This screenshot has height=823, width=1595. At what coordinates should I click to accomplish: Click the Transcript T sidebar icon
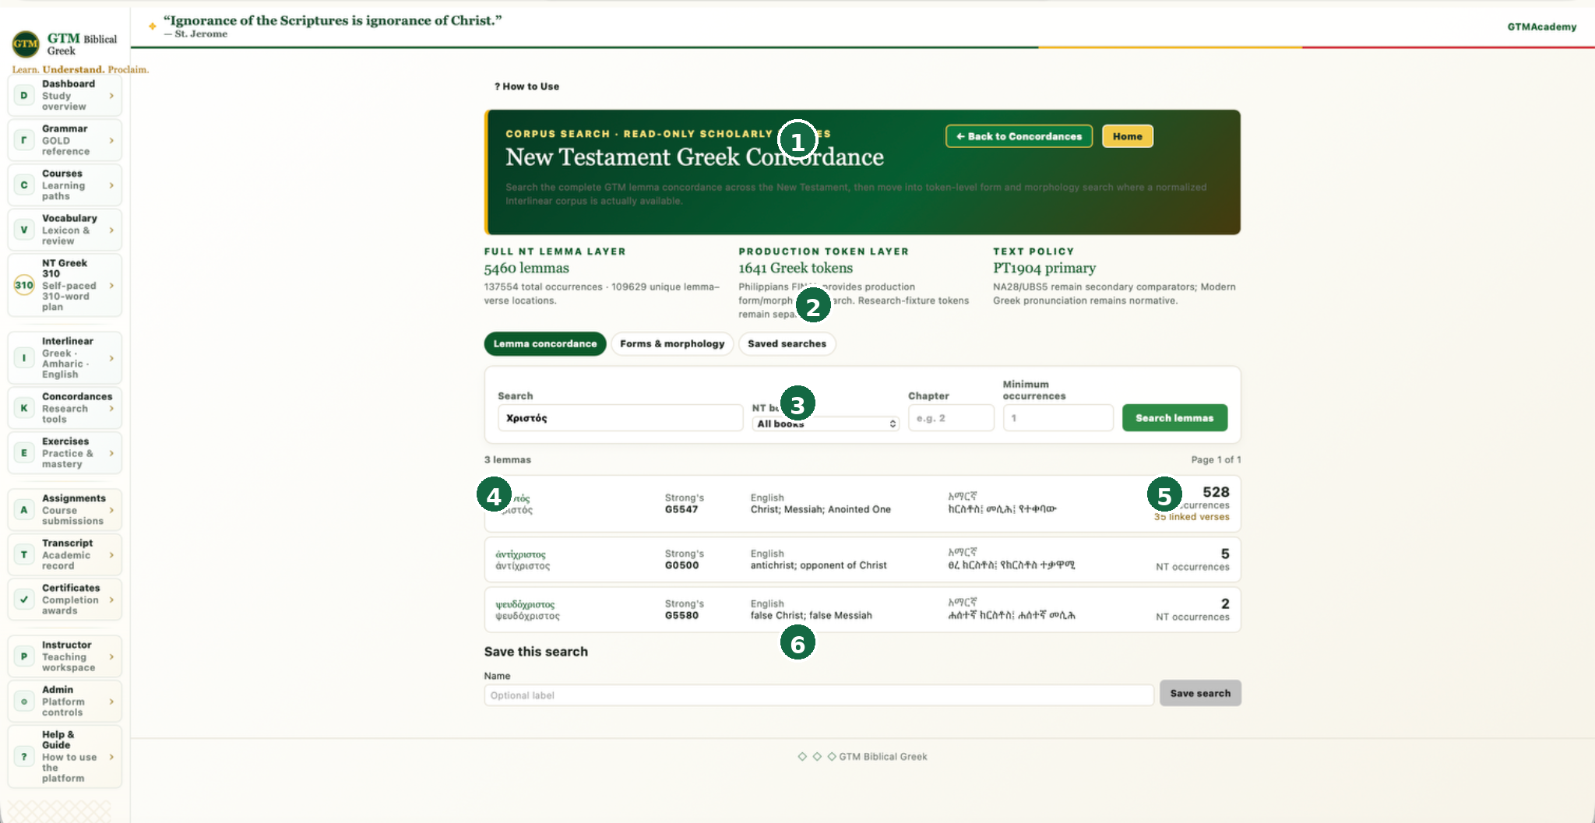[x=24, y=555]
